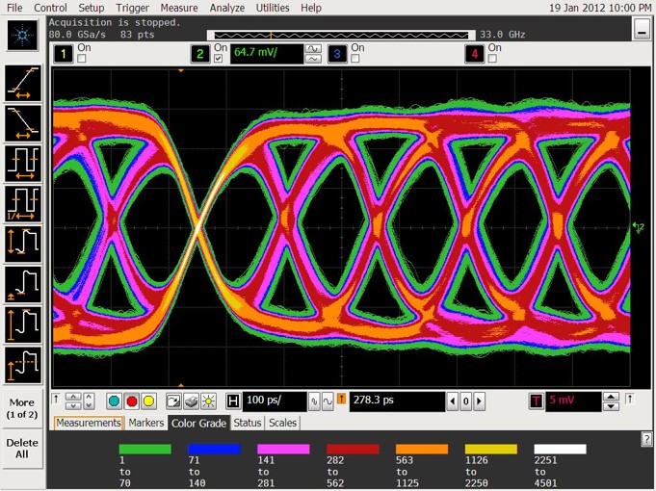Select the minimum voltage measurement icon
Screen dimensions: 656x491
point(23,284)
